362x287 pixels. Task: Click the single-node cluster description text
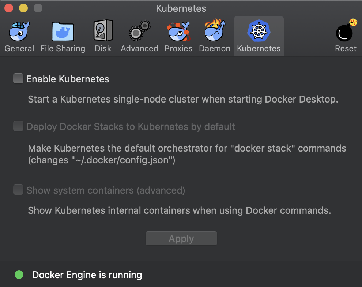[x=183, y=99]
